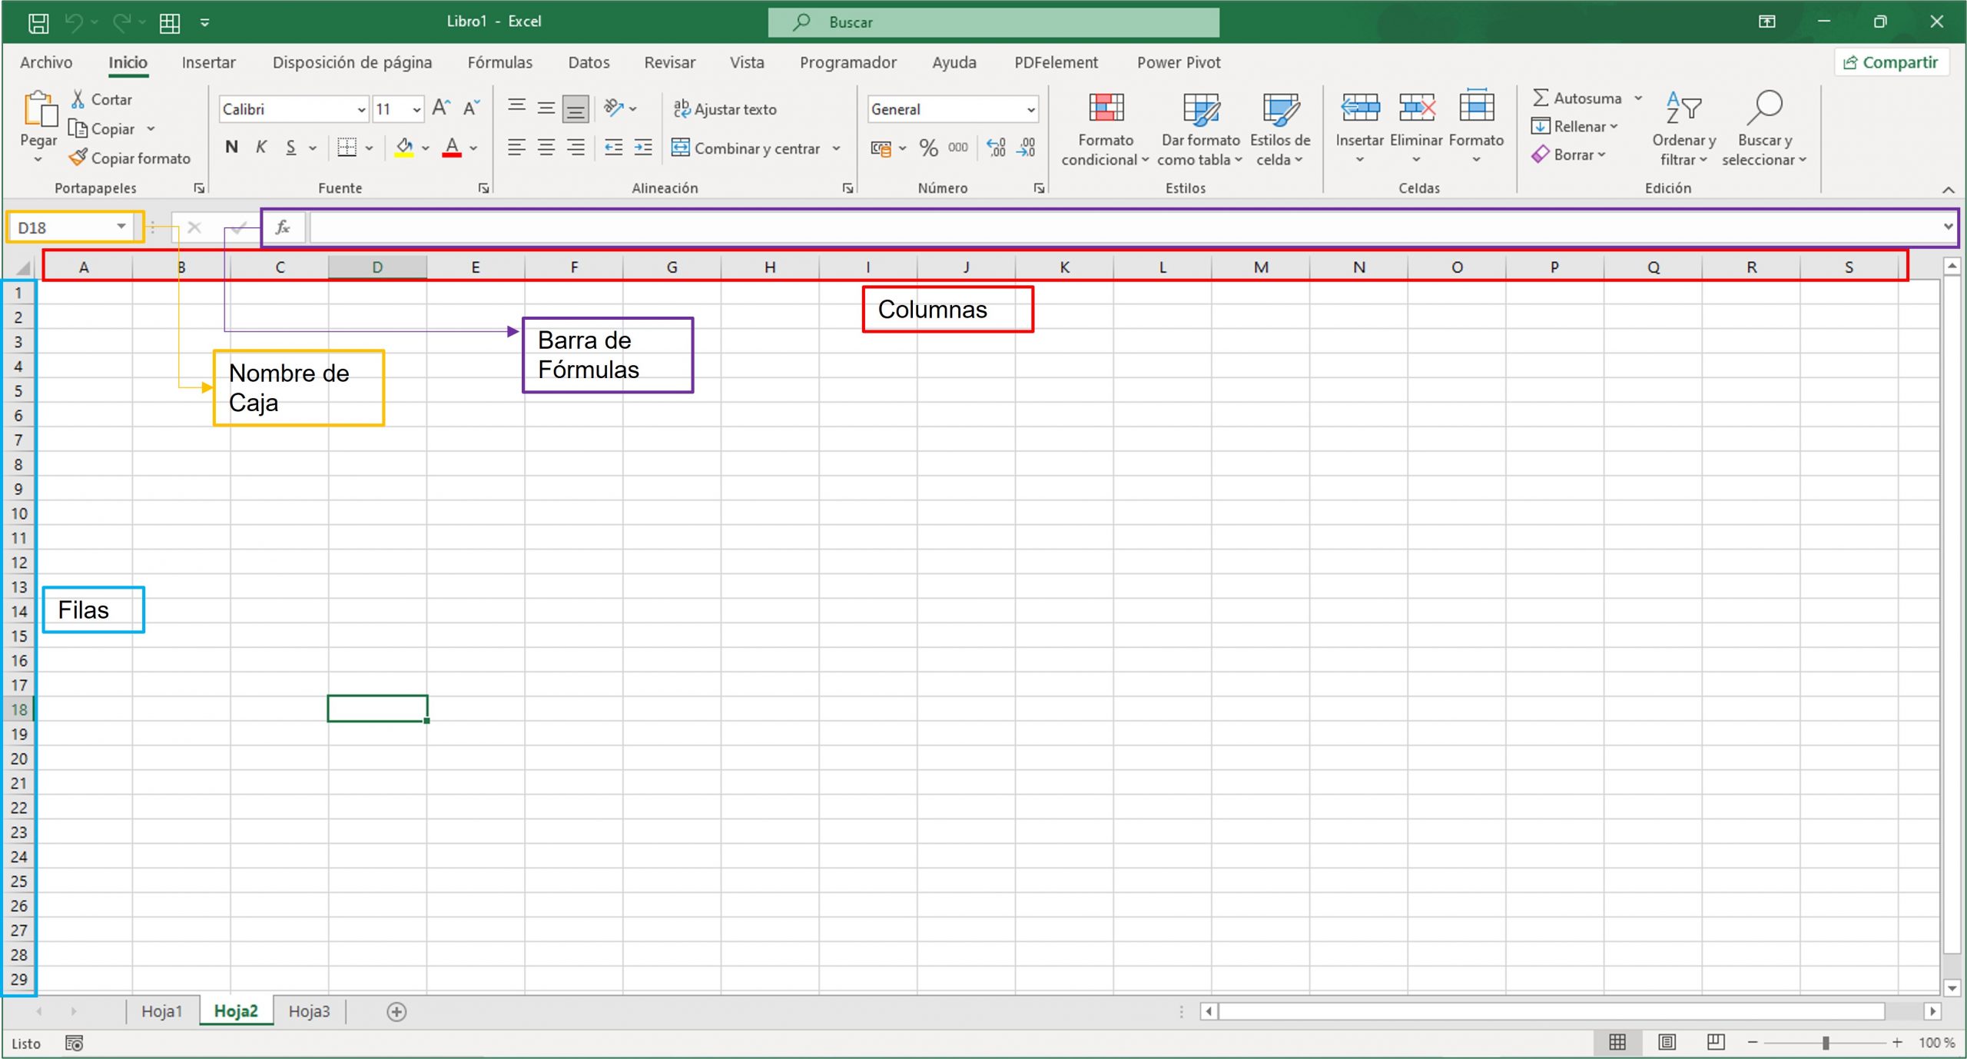This screenshot has width=1967, height=1059.
Task: Toggle Combinar y centrar
Action: pyautogui.click(x=747, y=148)
